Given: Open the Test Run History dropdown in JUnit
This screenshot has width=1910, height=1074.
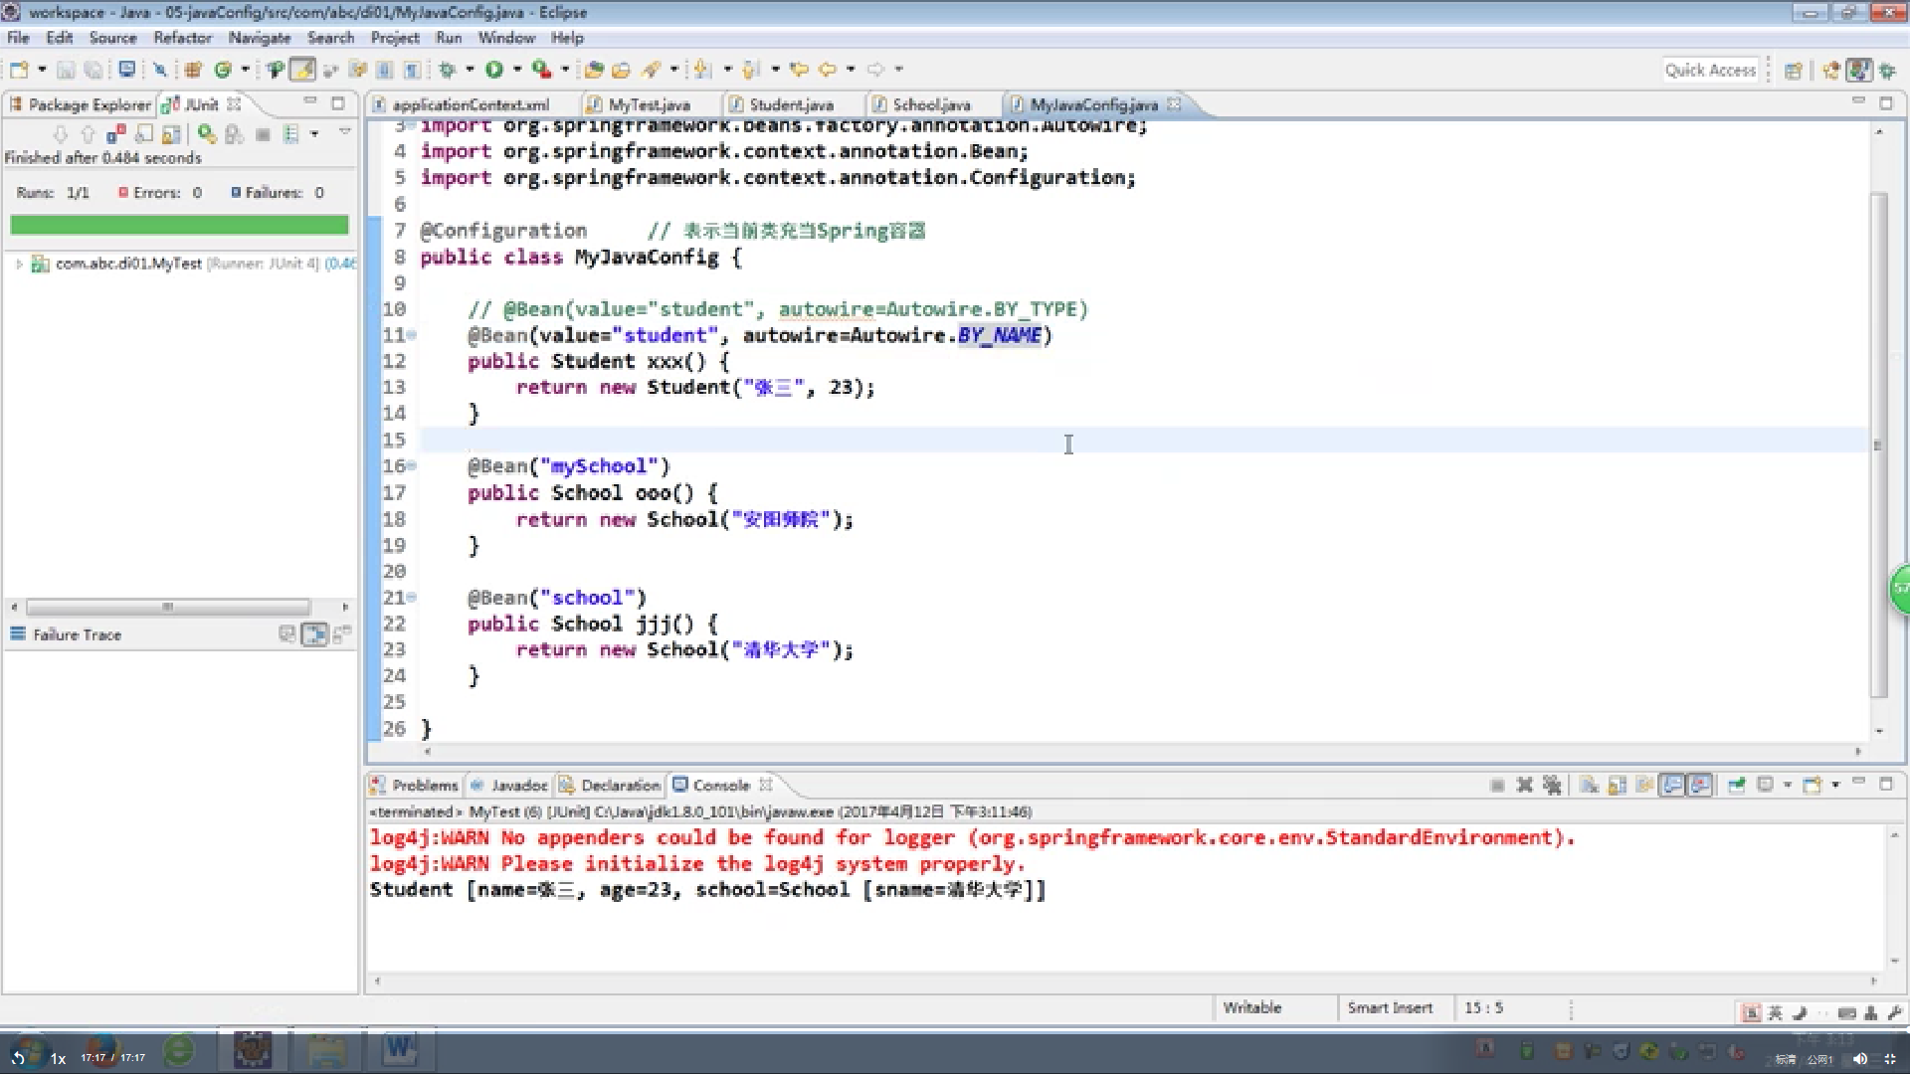Looking at the screenshot, I should click(314, 133).
